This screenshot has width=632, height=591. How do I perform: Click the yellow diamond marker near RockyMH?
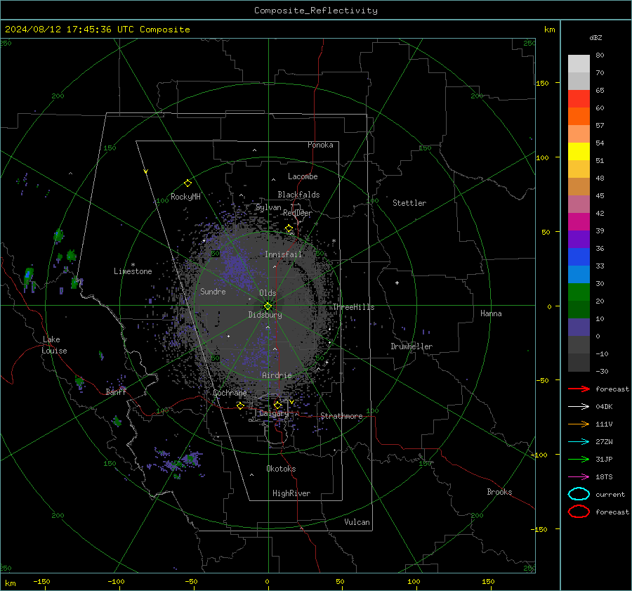pyautogui.click(x=187, y=183)
